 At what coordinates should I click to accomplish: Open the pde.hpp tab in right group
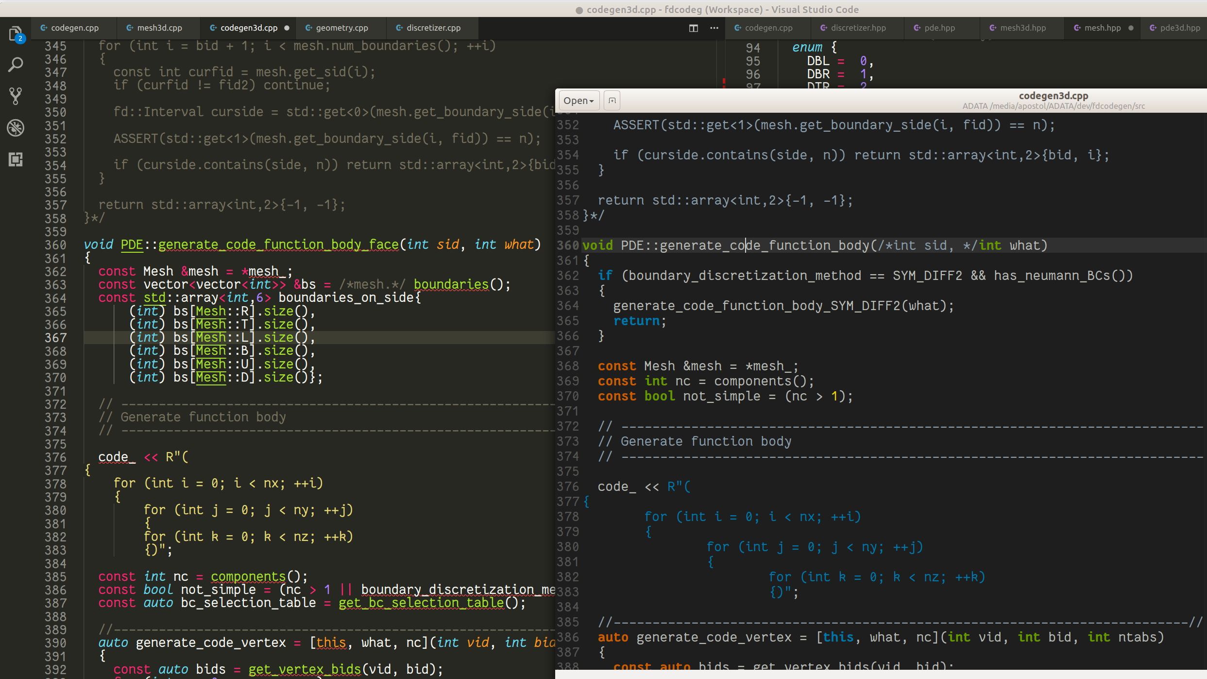(x=939, y=28)
